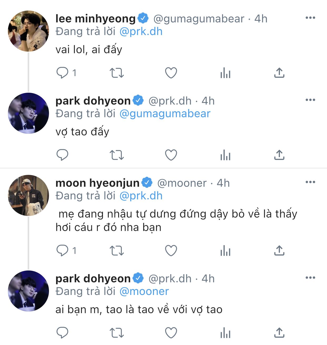Retweet the 'vợ tao đấy' reply

(116, 155)
